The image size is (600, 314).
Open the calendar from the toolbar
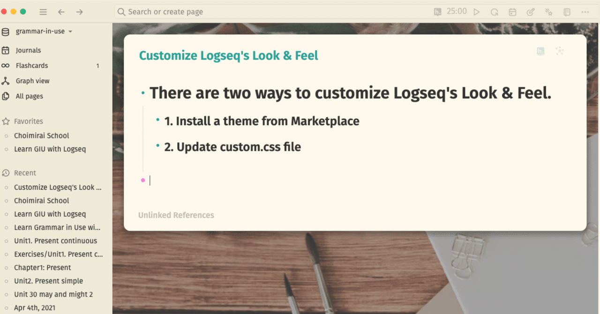tap(512, 11)
